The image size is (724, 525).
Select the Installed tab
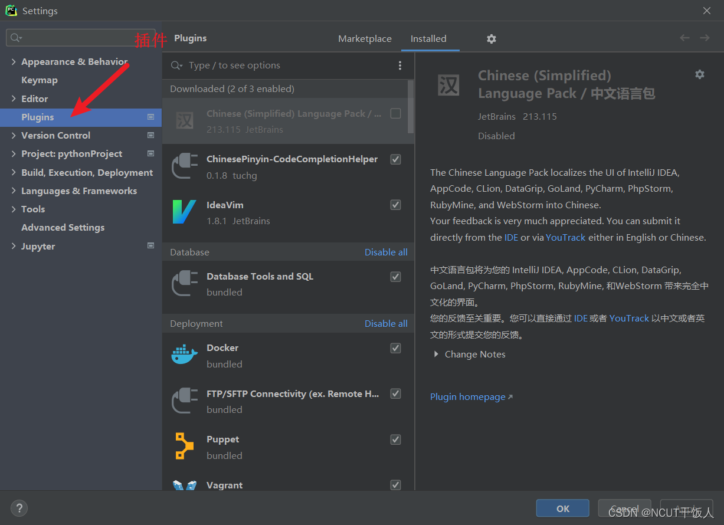point(428,38)
